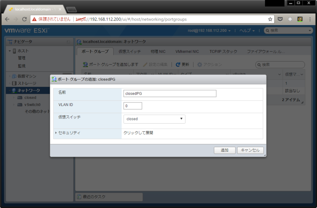Click the ナビゲータ panel tree icon
This screenshot has width=317, height=208.
10,42
